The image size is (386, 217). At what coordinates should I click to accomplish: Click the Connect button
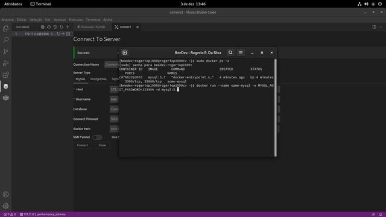click(83, 145)
